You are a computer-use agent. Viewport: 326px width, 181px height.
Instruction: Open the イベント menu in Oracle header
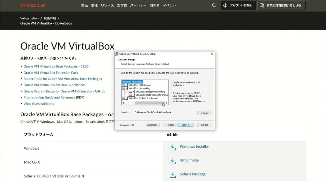(x=169, y=5)
